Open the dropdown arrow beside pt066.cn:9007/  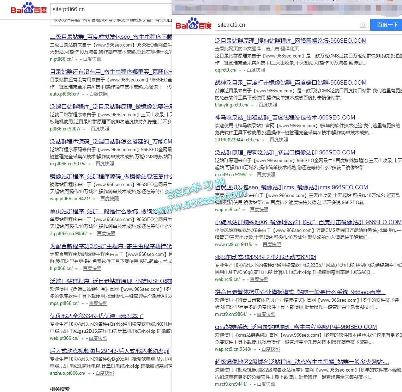tap(84, 129)
